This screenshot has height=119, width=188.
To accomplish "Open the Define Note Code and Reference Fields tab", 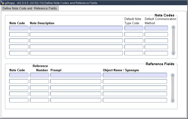I will coord(30,8).
